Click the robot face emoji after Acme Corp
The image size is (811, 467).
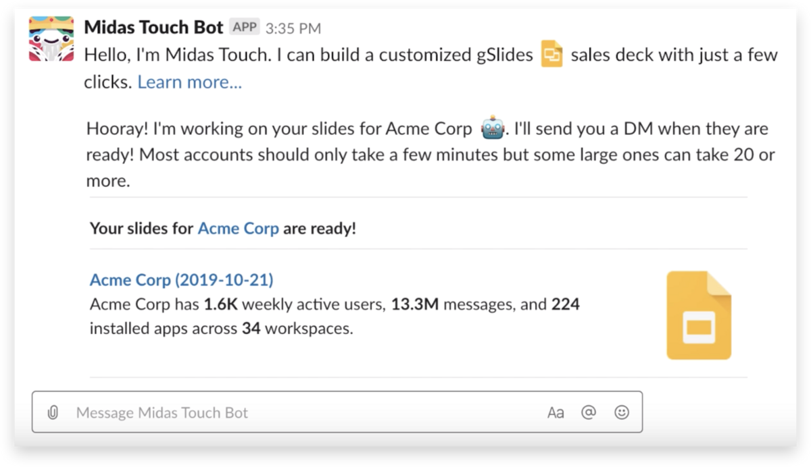(x=493, y=128)
